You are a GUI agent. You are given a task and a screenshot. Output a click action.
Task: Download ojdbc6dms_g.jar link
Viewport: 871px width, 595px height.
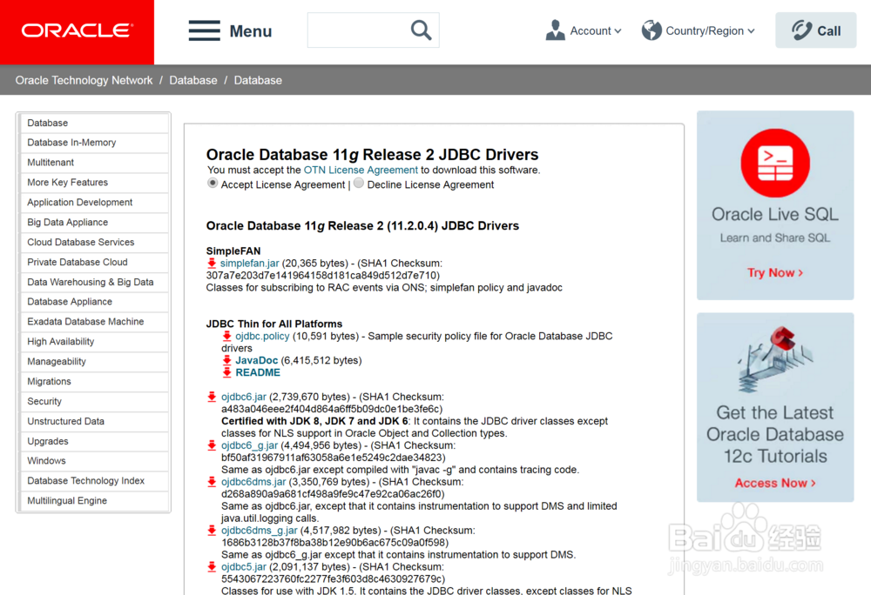point(260,531)
